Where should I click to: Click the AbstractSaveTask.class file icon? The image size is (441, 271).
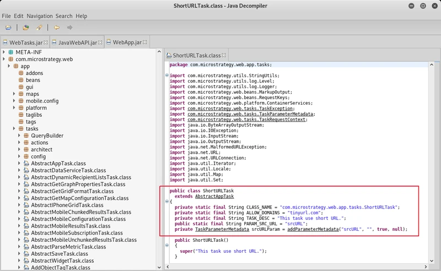tap(26, 254)
